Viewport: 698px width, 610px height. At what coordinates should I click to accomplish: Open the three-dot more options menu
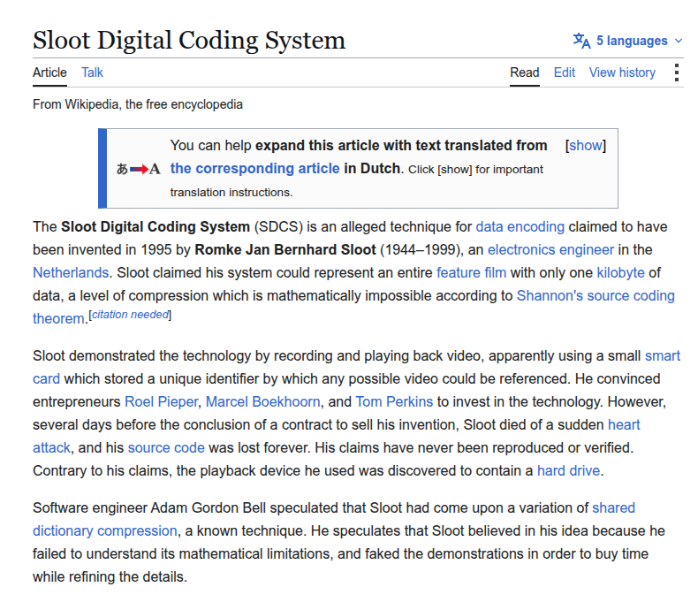676,72
